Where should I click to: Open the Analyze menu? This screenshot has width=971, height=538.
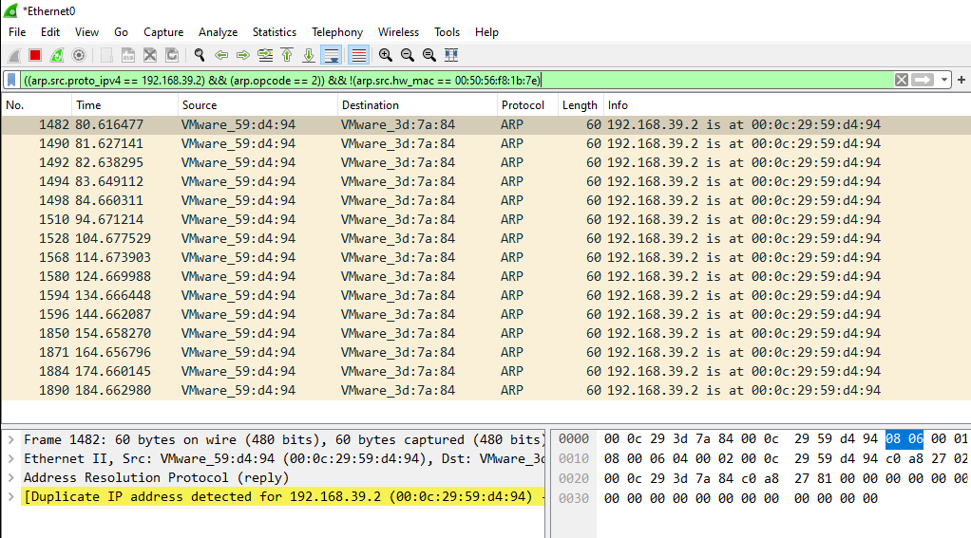[218, 32]
